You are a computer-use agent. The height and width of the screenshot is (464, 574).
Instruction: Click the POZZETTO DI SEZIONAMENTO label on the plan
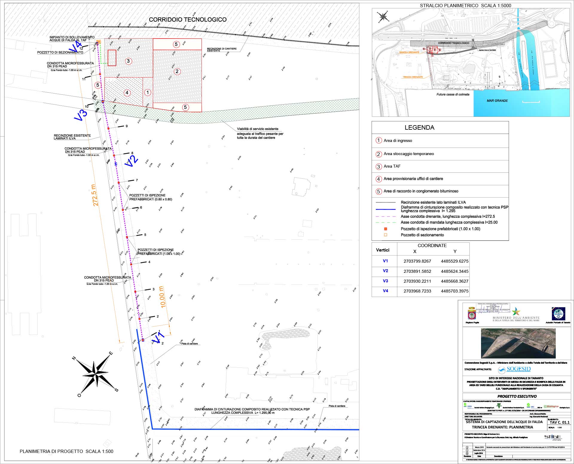pos(60,53)
